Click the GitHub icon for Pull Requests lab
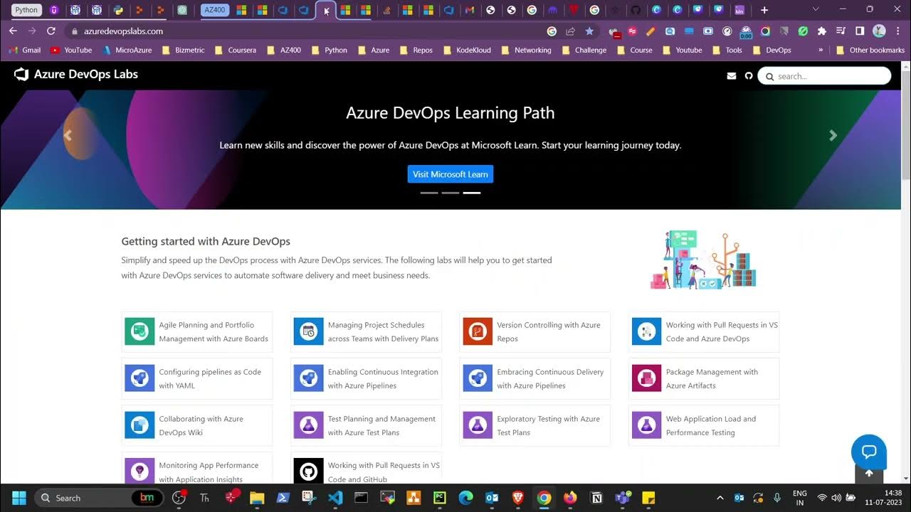This screenshot has width=911, height=512. pos(308,471)
